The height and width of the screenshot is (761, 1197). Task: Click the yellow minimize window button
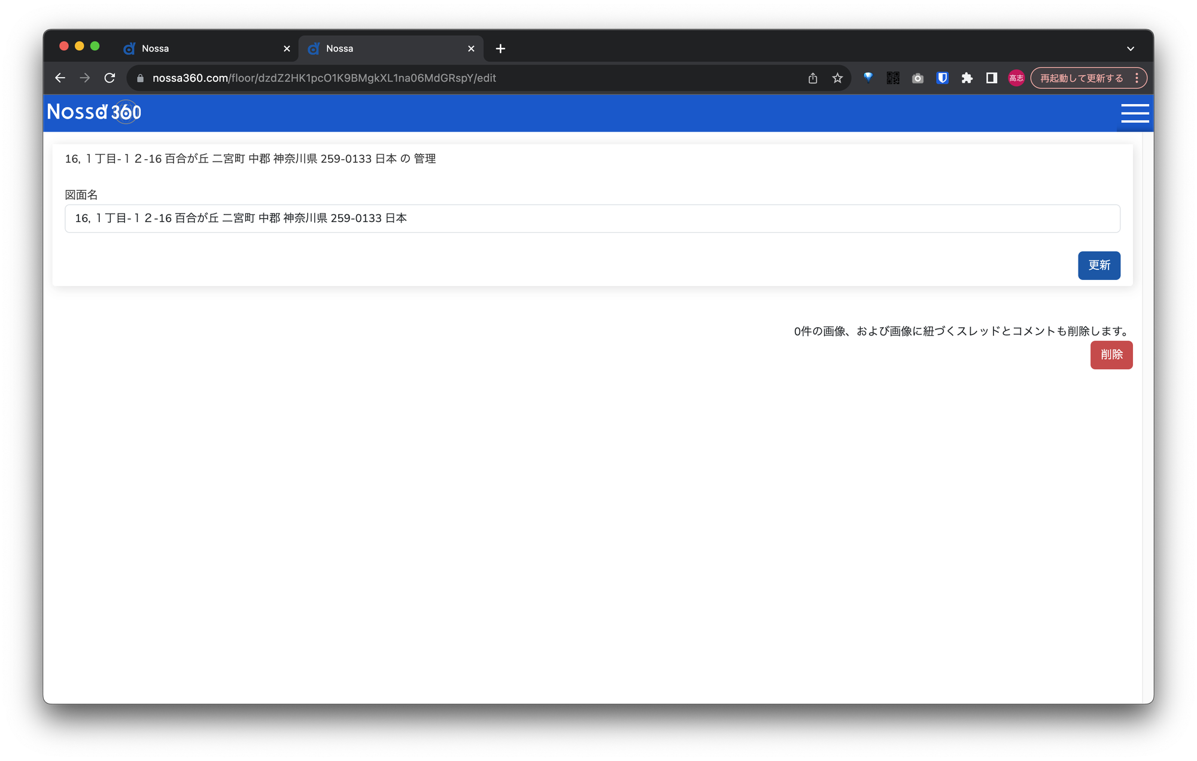pos(79,46)
